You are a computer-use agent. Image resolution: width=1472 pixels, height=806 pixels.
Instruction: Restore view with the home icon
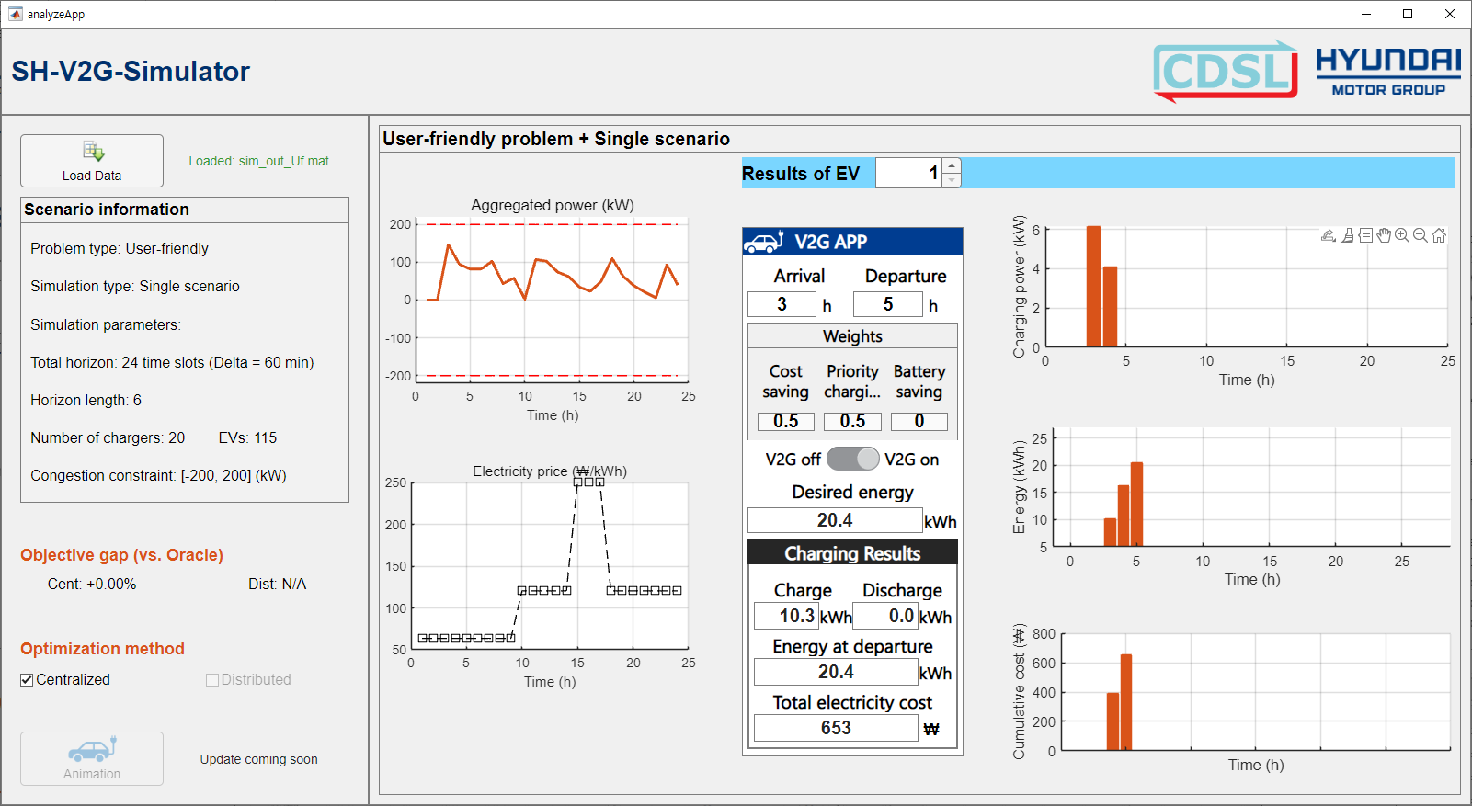click(x=1439, y=235)
